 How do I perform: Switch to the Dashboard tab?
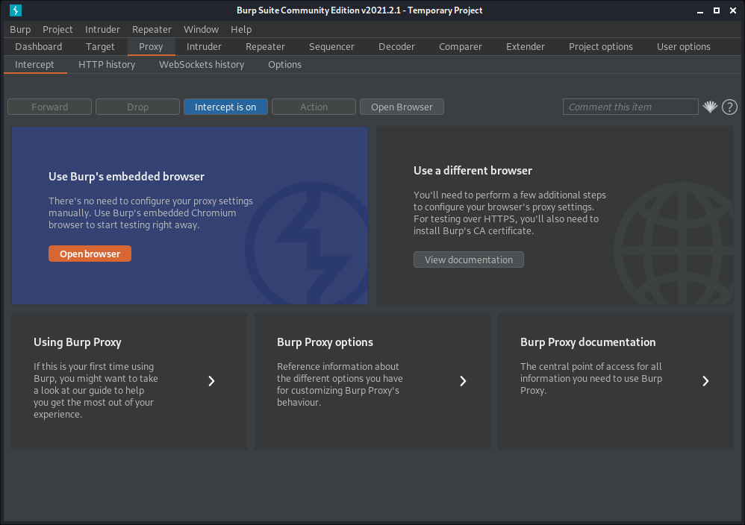point(39,46)
